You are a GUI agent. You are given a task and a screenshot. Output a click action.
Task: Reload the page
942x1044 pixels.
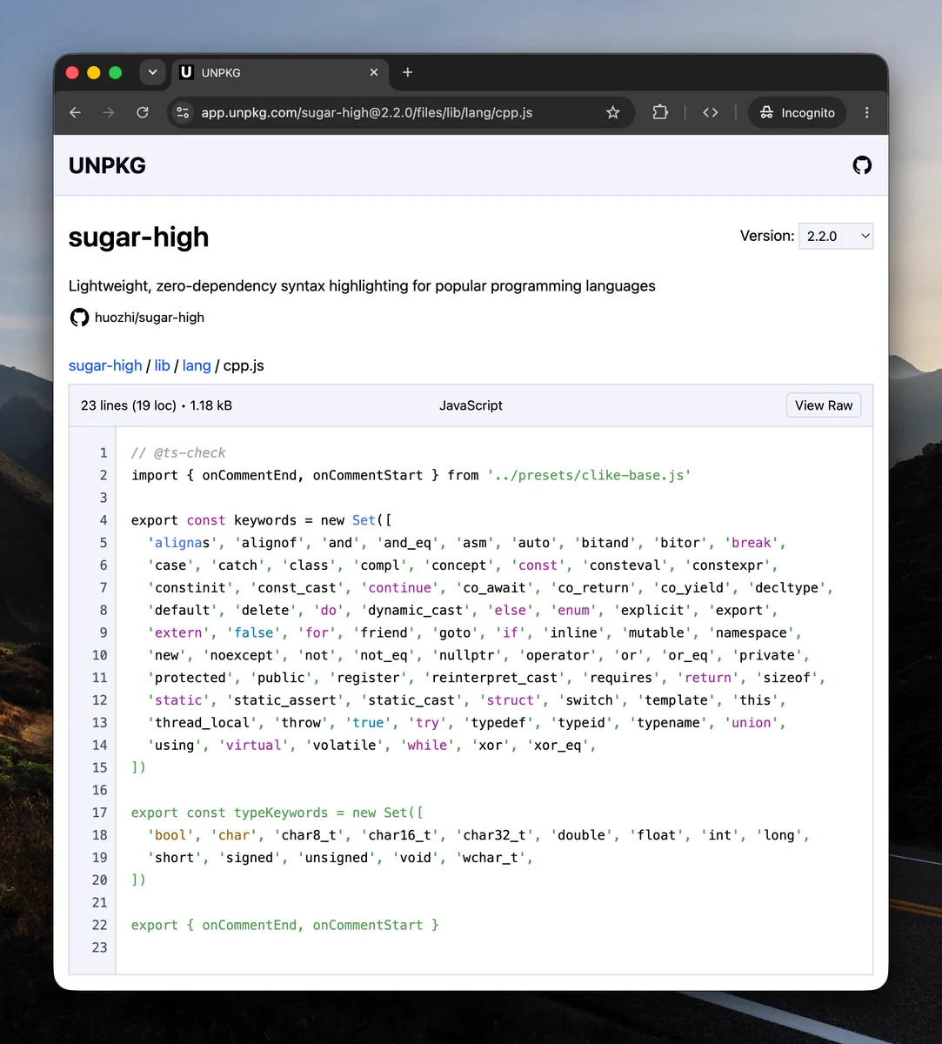(x=143, y=112)
